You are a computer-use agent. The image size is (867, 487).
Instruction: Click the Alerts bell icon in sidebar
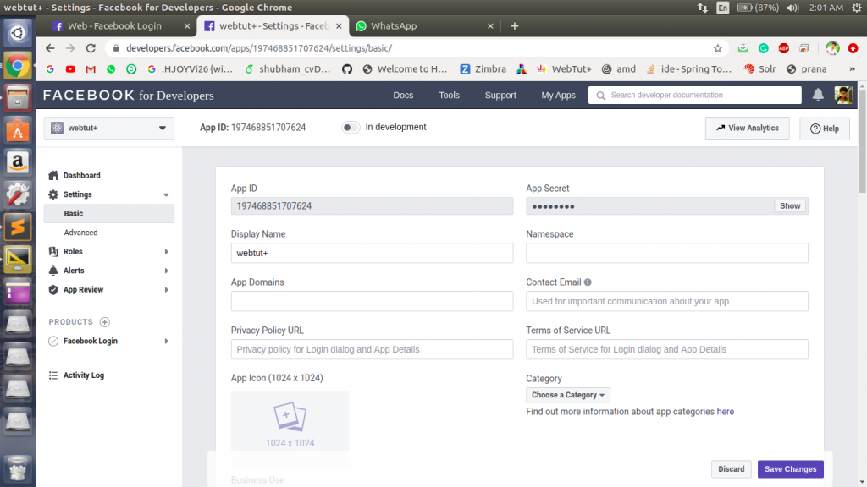click(x=53, y=271)
